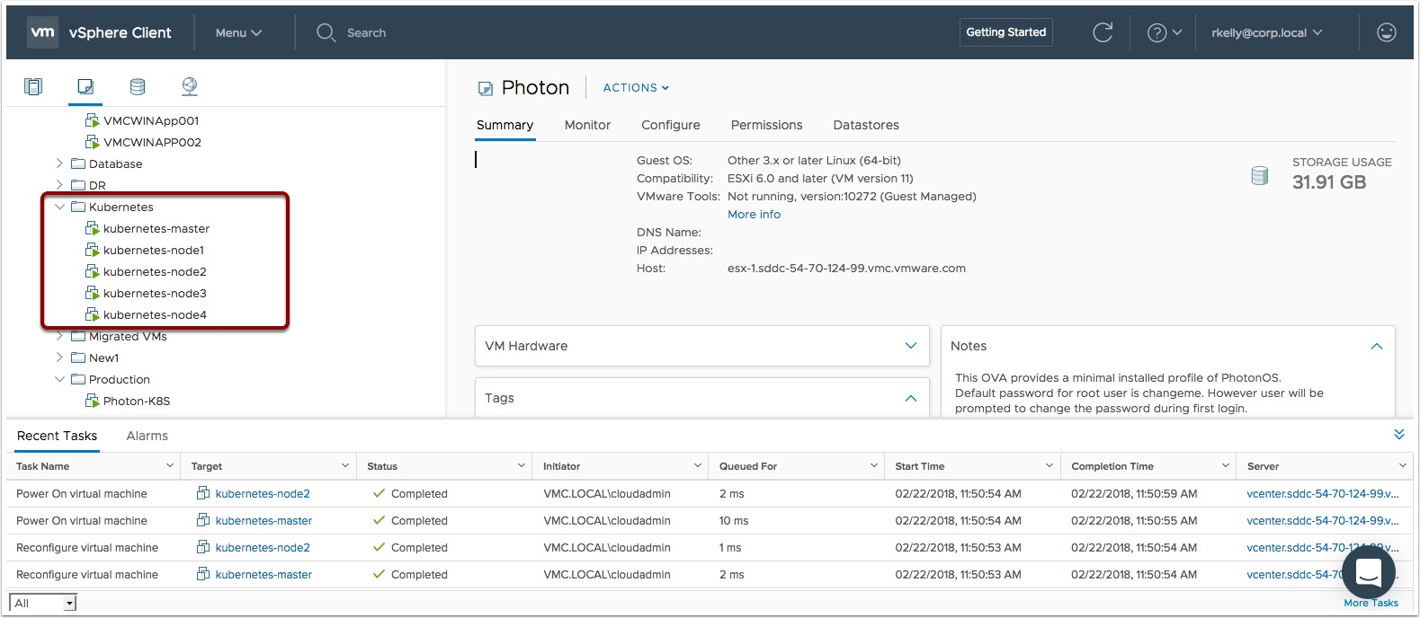
Task: Collapse the Production folder
Action: tap(59, 379)
